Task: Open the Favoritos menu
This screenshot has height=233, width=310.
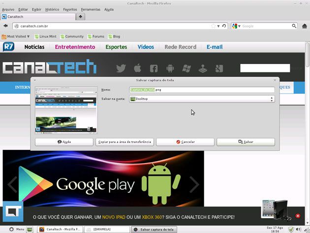Action: coord(70,9)
